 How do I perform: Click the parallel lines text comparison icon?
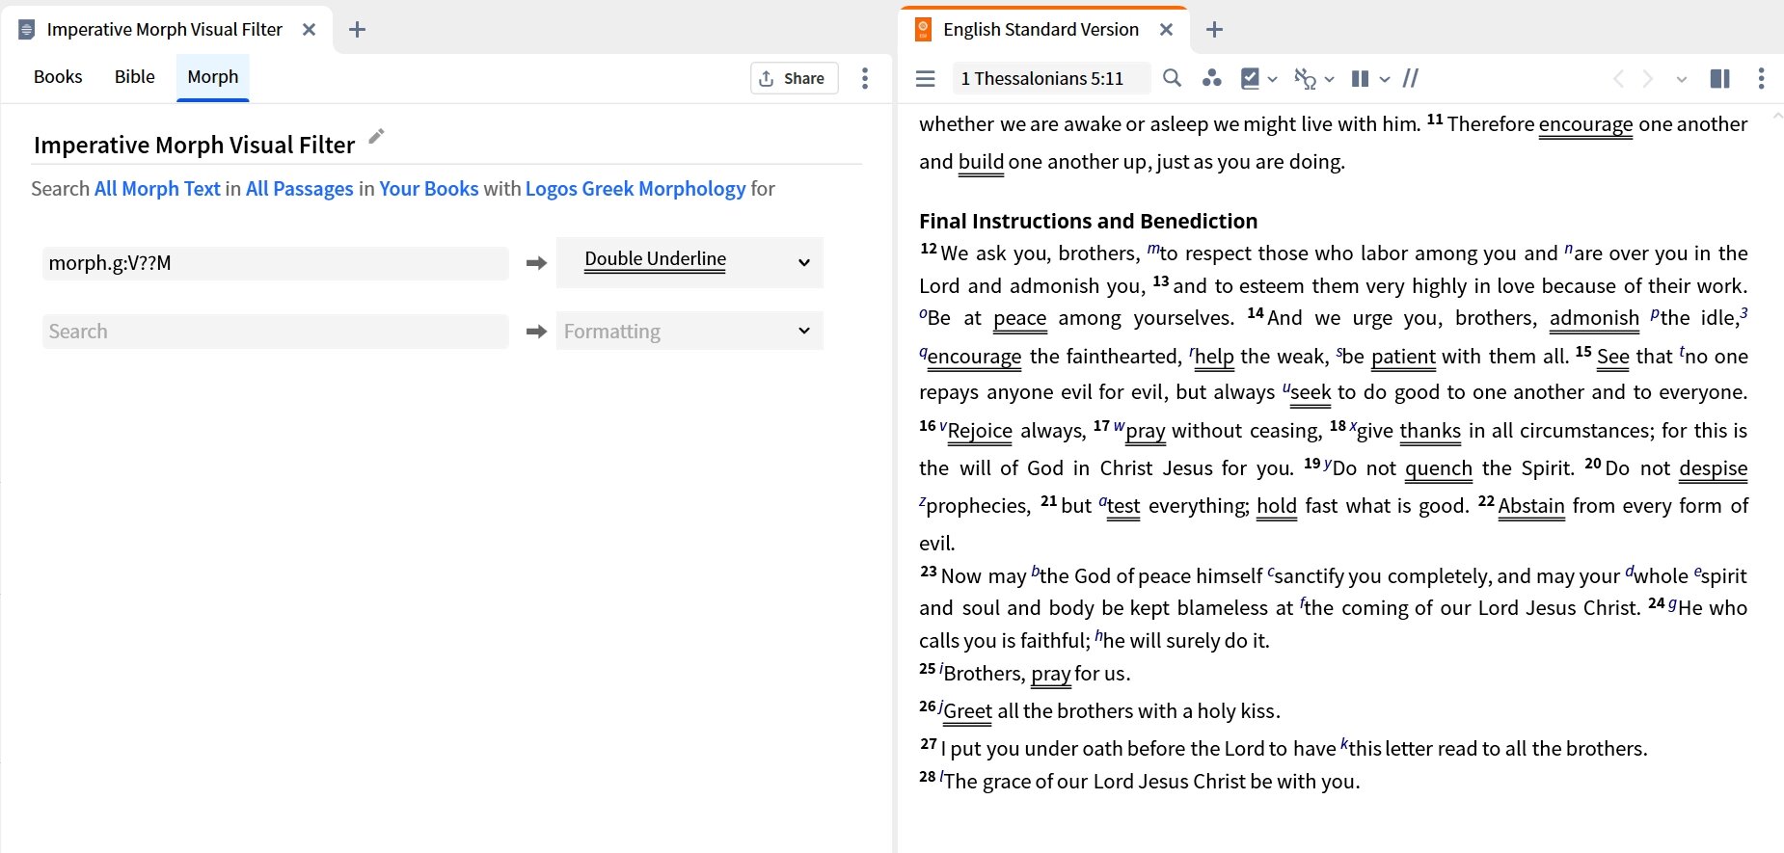pyautogui.click(x=1410, y=79)
